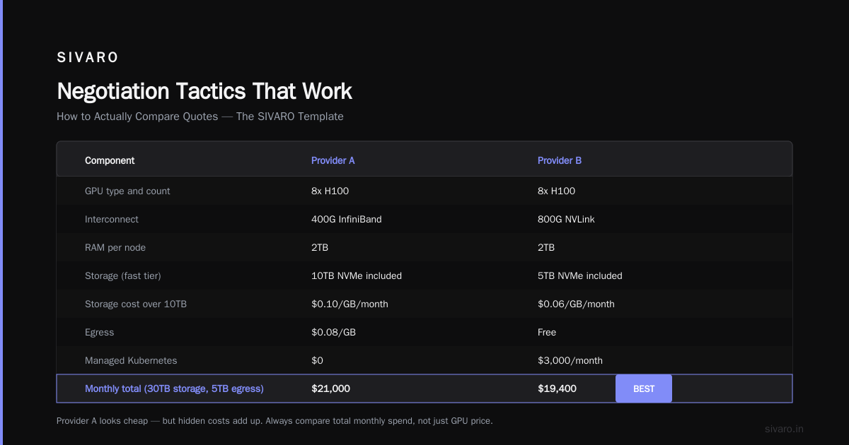Open the sivaro.in link

click(785, 429)
